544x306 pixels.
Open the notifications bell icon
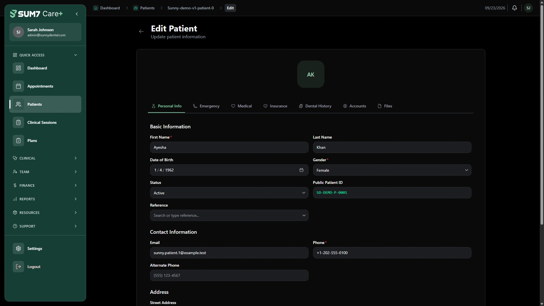pos(515,8)
